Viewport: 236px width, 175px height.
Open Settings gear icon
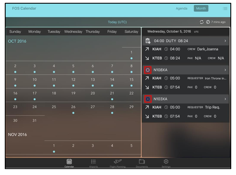(166, 163)
